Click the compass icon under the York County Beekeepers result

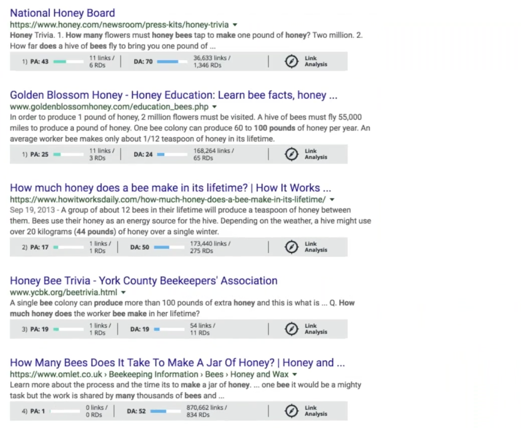pyautogui.click(x=291, y=329)
